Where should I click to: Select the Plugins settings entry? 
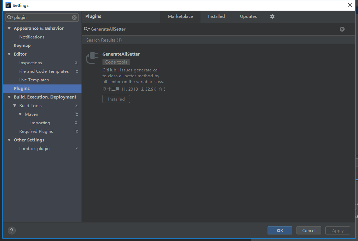[42, 89]
